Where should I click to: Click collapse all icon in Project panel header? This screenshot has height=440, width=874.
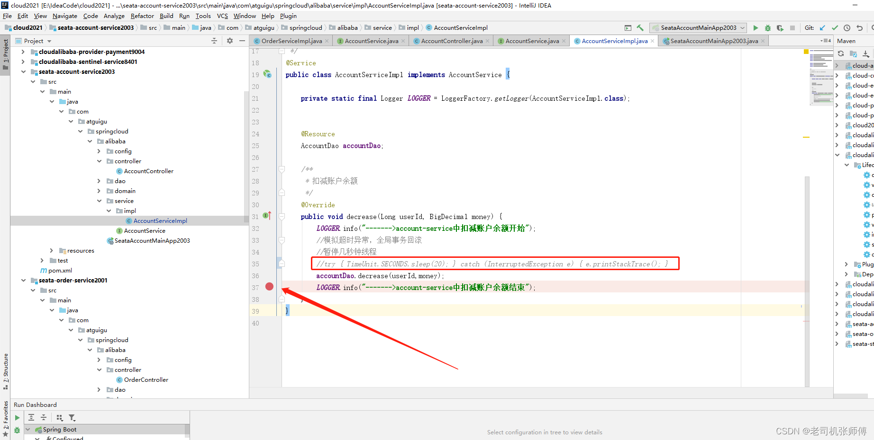pyautogui.click(x=214, y=41)
